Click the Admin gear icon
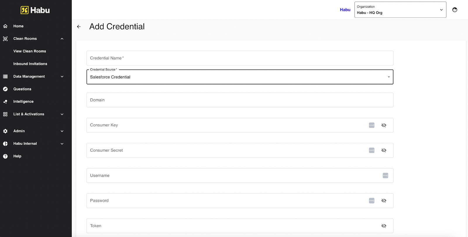 click(x=5, y=131)
